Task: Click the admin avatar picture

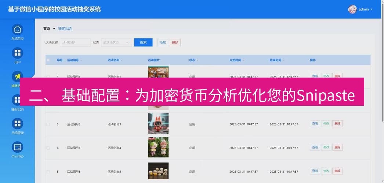Action: (x=352, y=9)
